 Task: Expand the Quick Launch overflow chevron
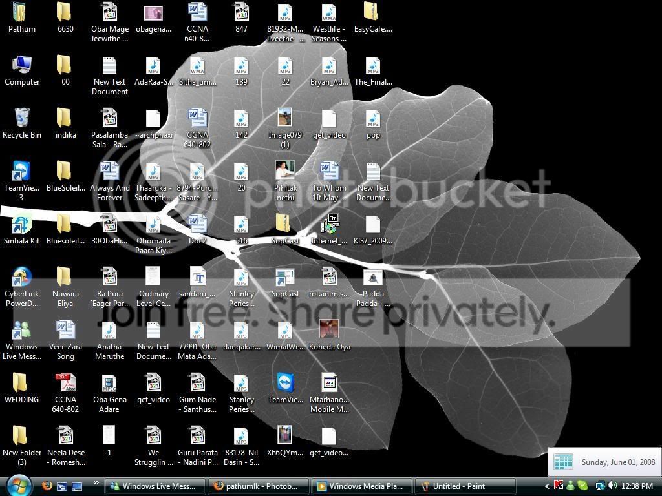pos(96,483)
